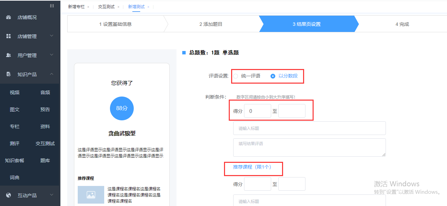Expand the 用户管理 menu chevron
Image resolution: width=447 pixels, height=206 pixels.
click(x=52, y=55)
